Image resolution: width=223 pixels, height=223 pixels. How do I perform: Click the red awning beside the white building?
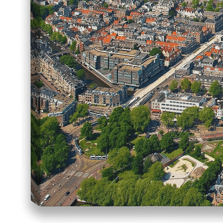coord(156,111)
